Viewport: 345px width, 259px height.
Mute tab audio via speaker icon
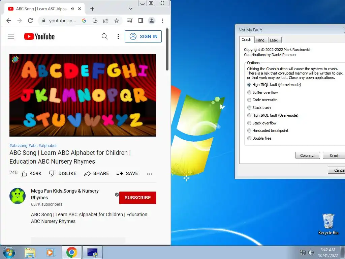[x=72, y=9]
